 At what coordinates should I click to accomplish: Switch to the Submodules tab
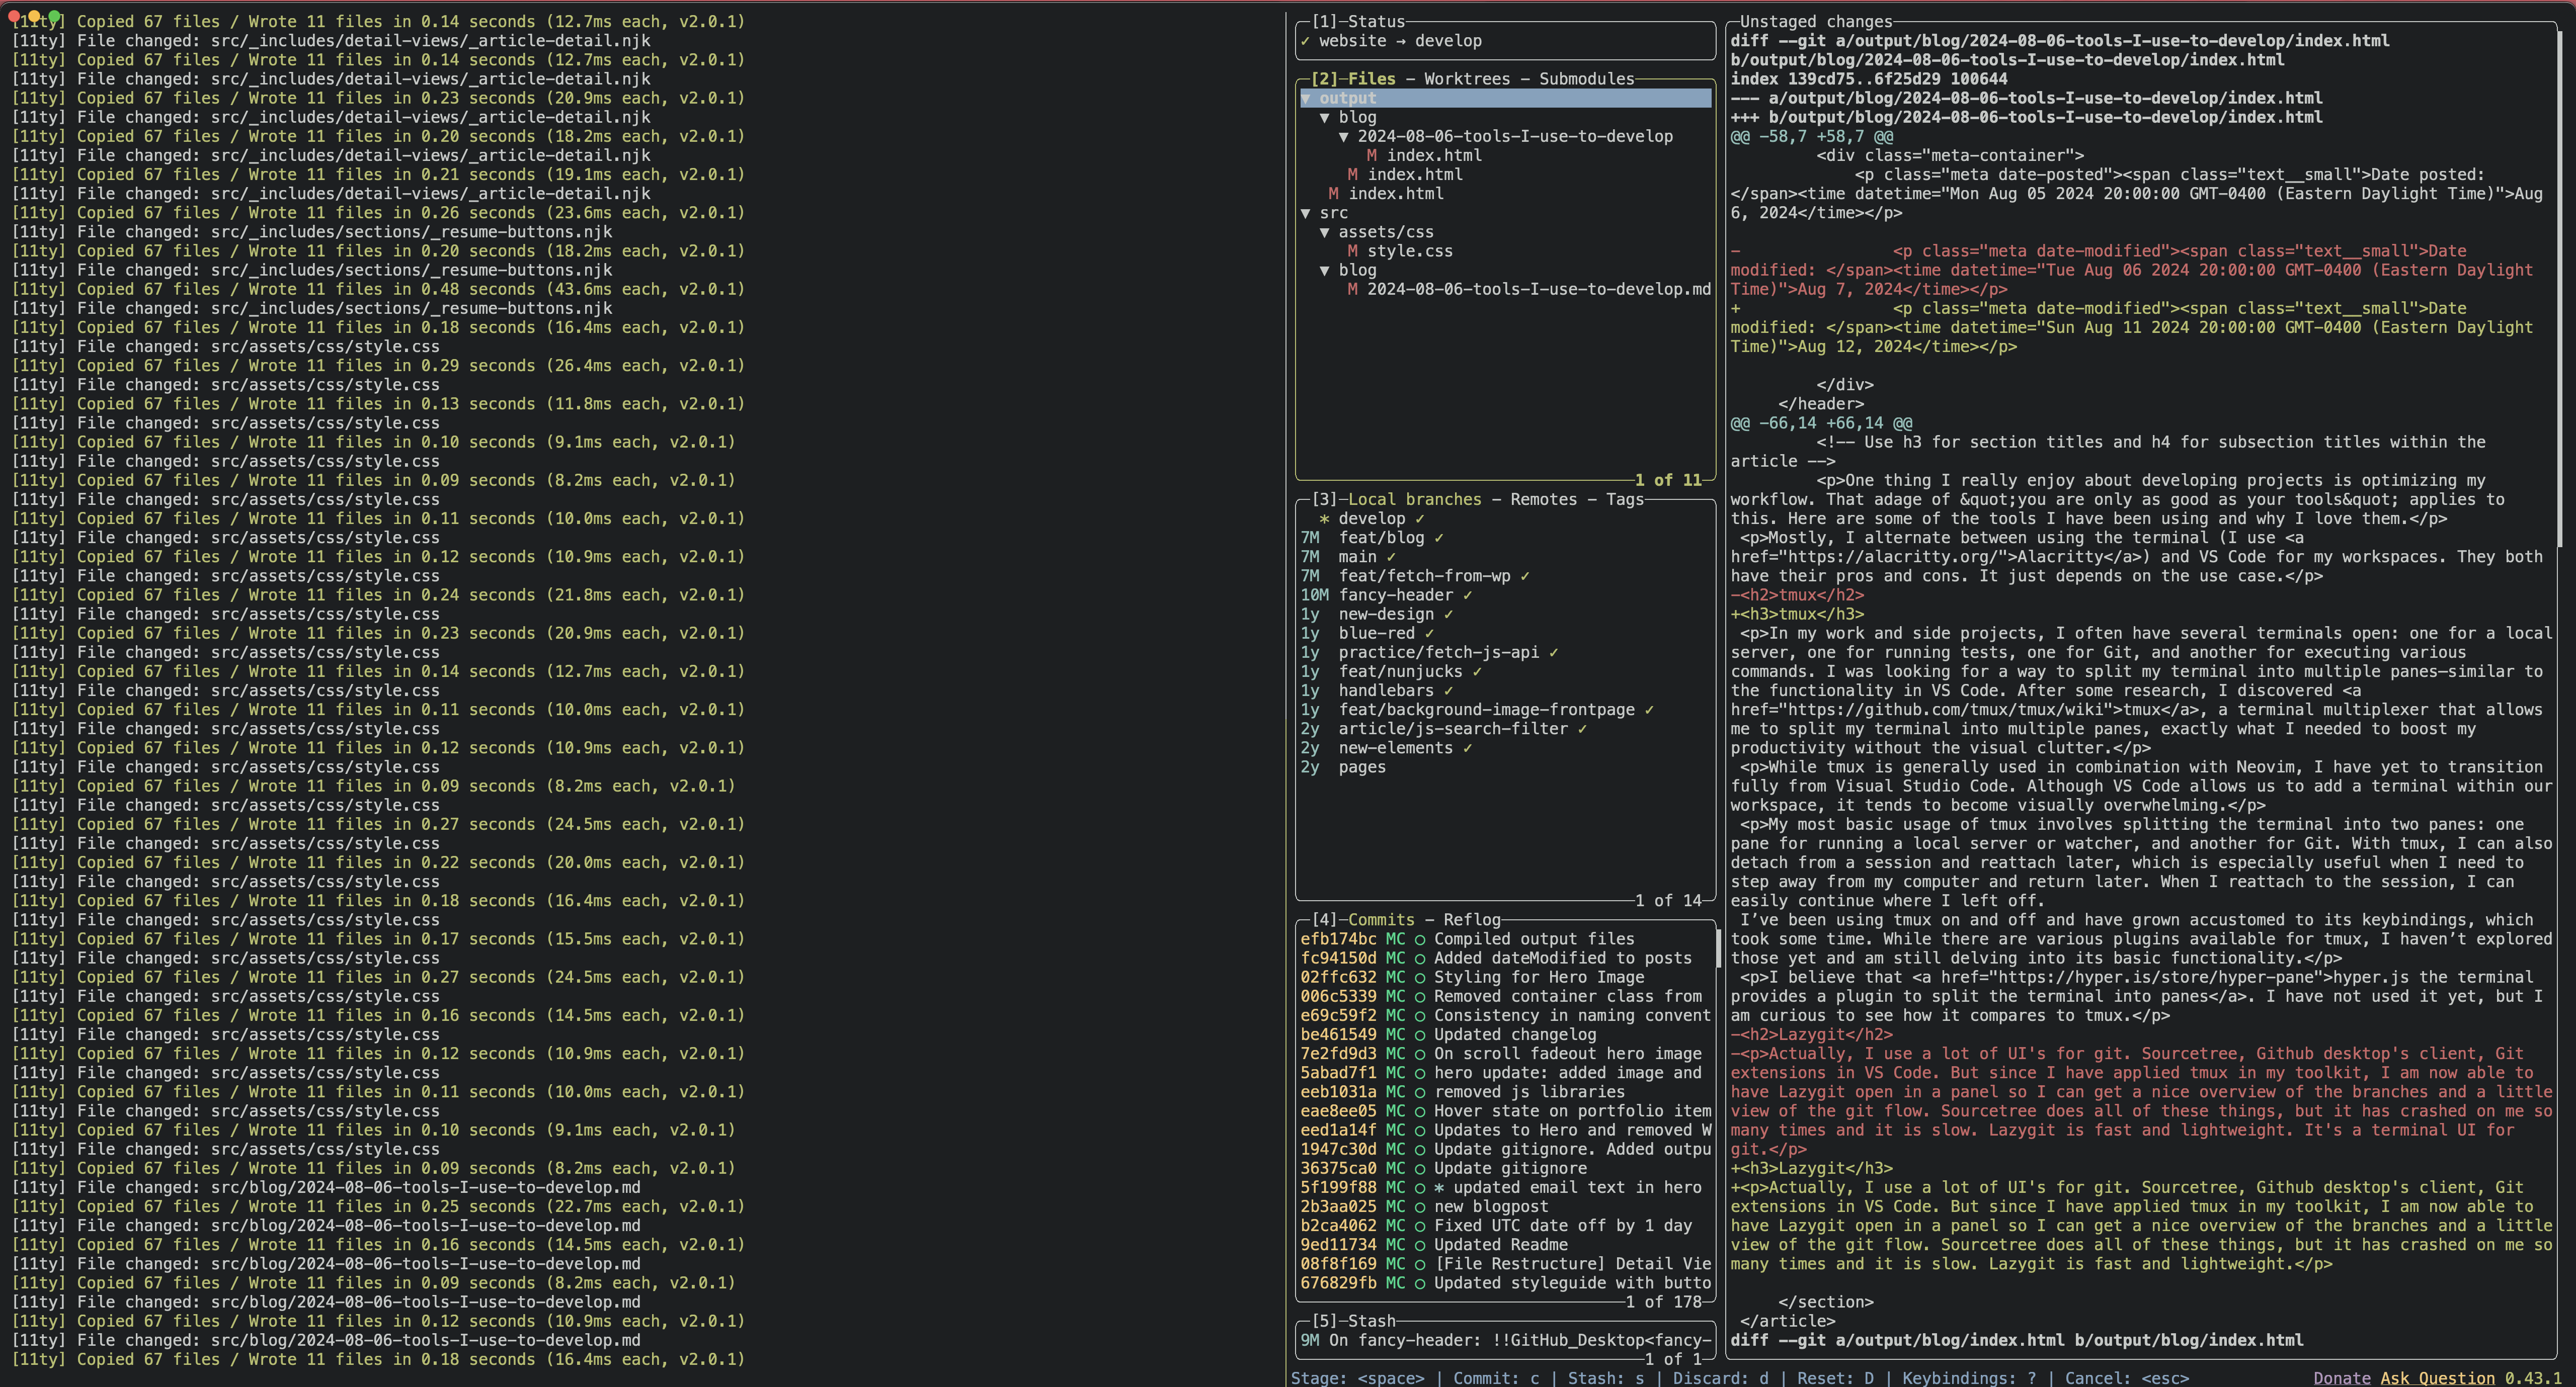click(1586, 79)
